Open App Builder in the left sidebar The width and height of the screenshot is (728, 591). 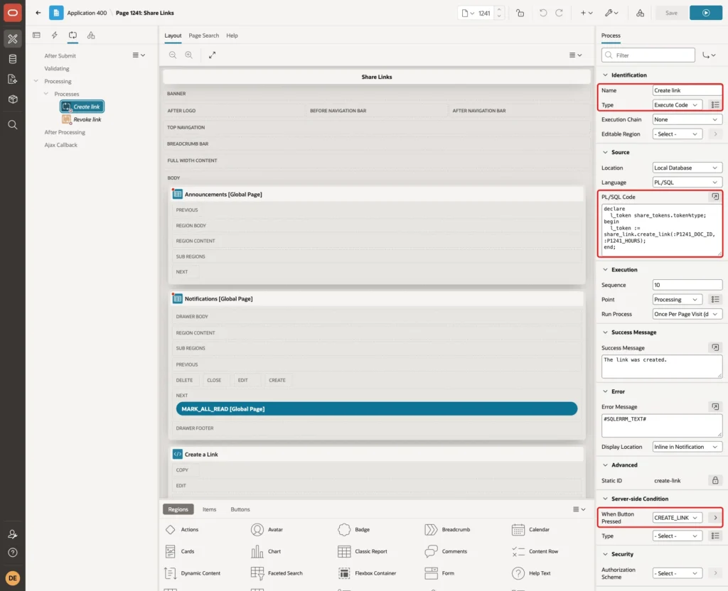point(13,39)
